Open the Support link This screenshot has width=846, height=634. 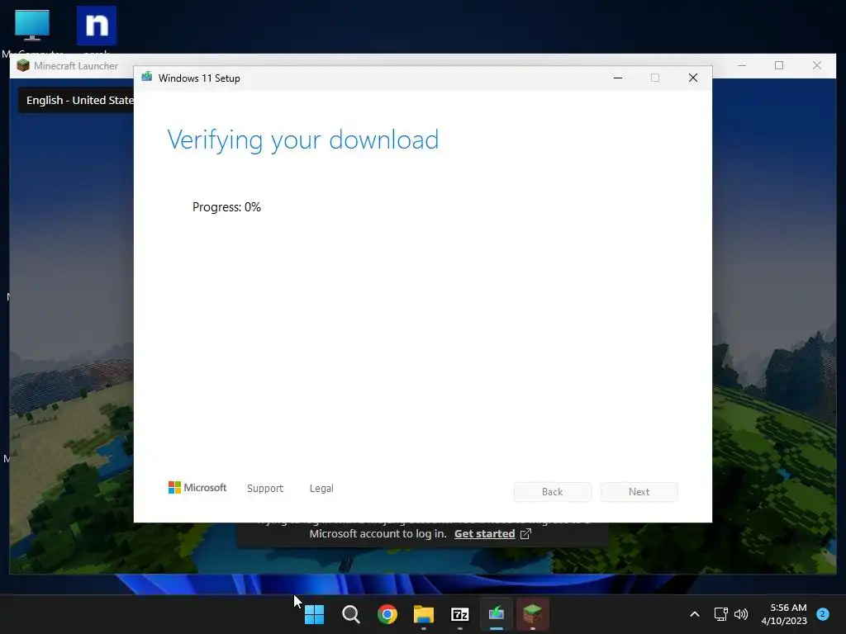pos(265,489)
